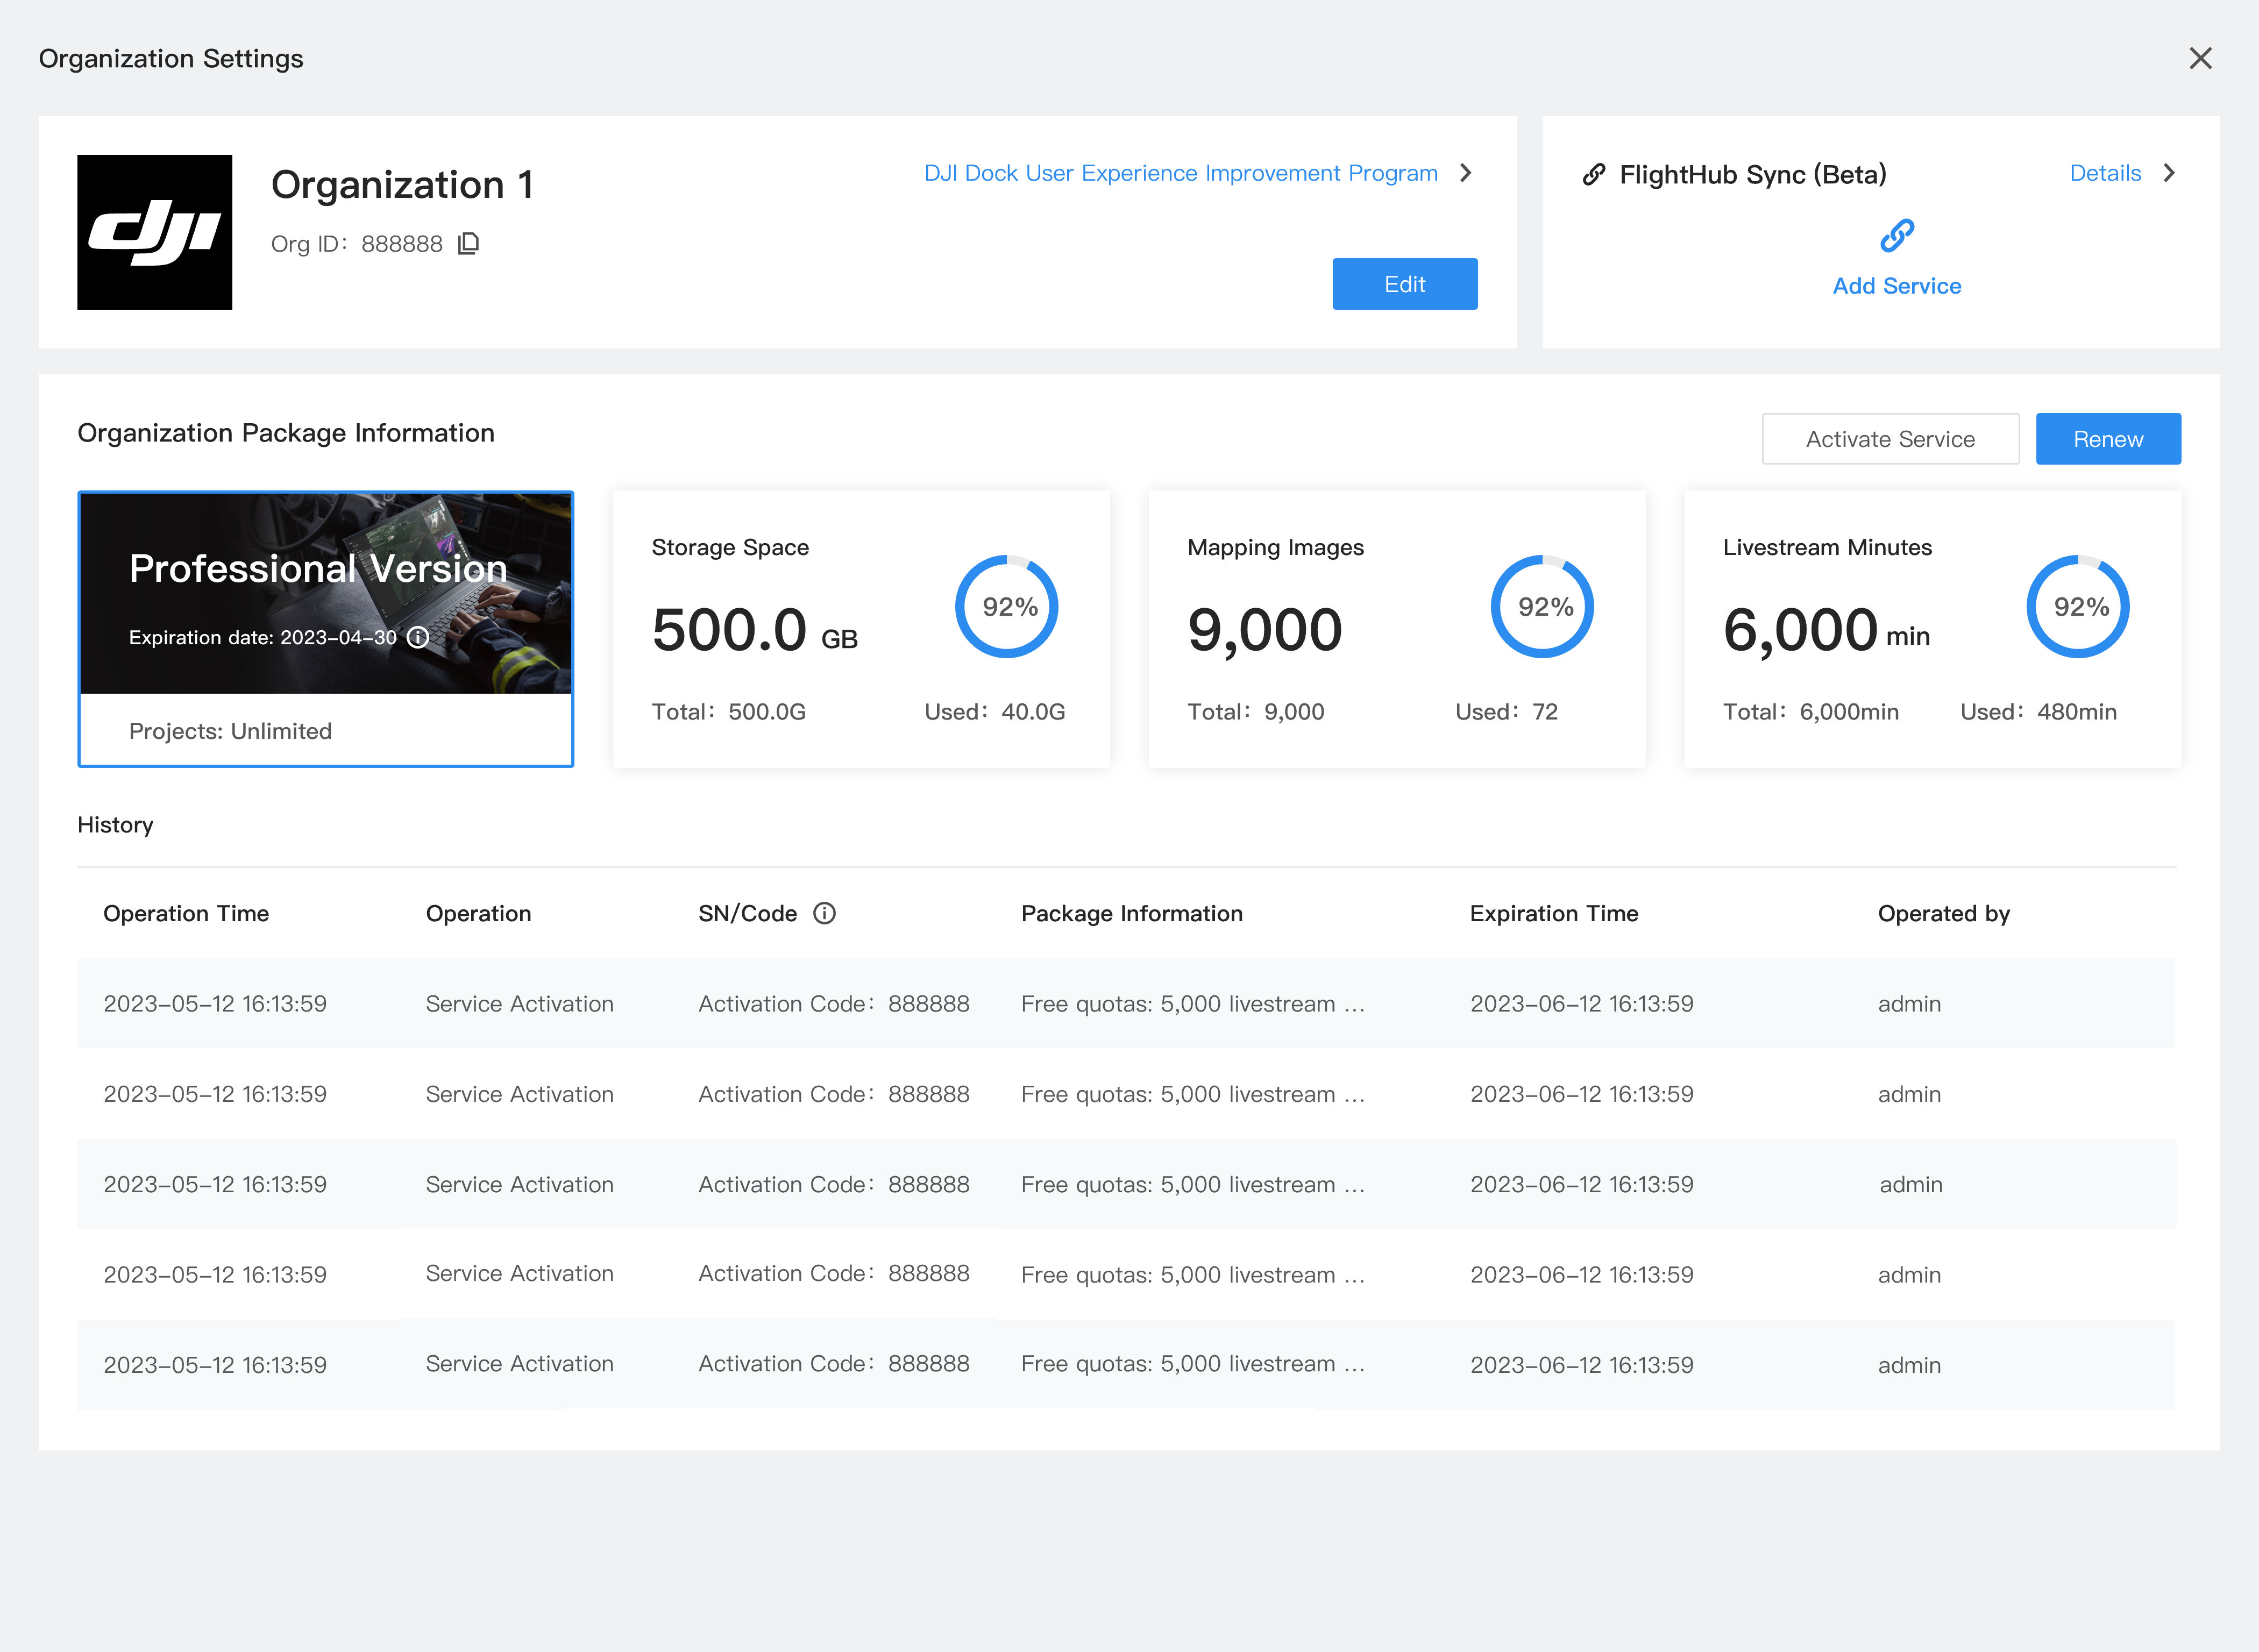Open DJI Dock User Experience Improvement Program

click(1180, 173)
